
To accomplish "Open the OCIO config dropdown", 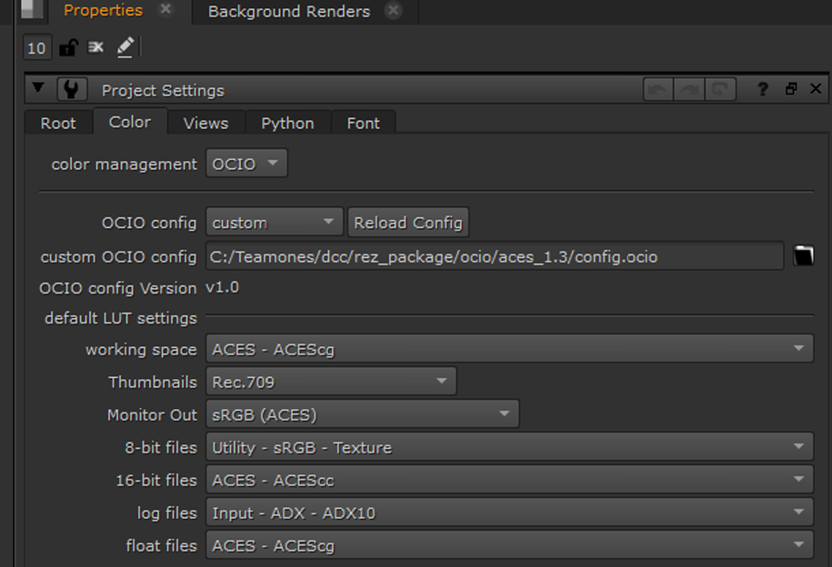I will [x=274, y=223].
